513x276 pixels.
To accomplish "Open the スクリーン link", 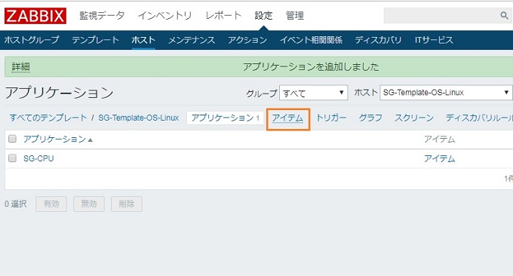I will (414, 118).
